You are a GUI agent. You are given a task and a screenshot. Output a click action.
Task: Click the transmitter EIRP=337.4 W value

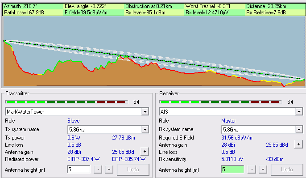click(83, 159)
